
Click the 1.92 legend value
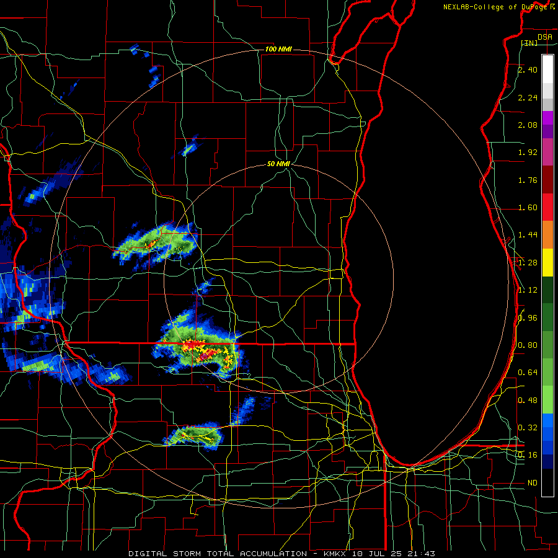click(528, 153)
